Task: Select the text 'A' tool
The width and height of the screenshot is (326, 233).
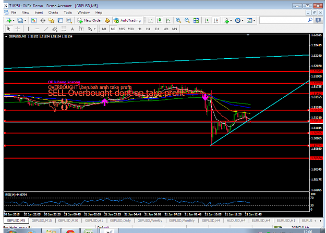Action: pyautogui.click(x=73, y=29)
